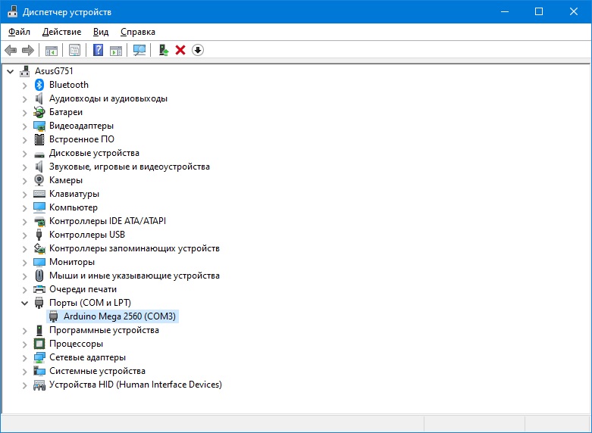
Task: Click the Контроллеры USB plug icon
Action: (39, 235)
